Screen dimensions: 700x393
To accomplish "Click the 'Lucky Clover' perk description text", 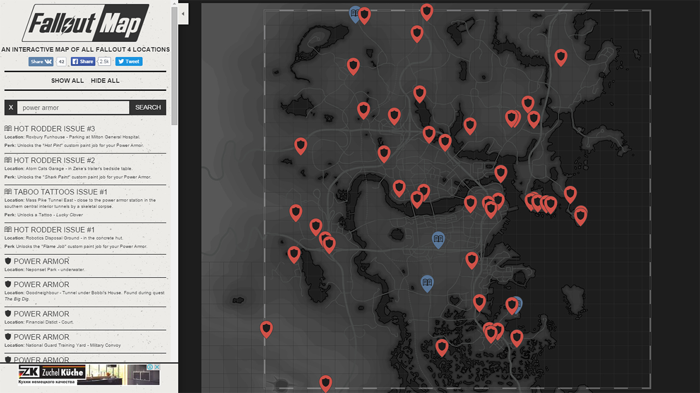I will (x=44, y=215).
